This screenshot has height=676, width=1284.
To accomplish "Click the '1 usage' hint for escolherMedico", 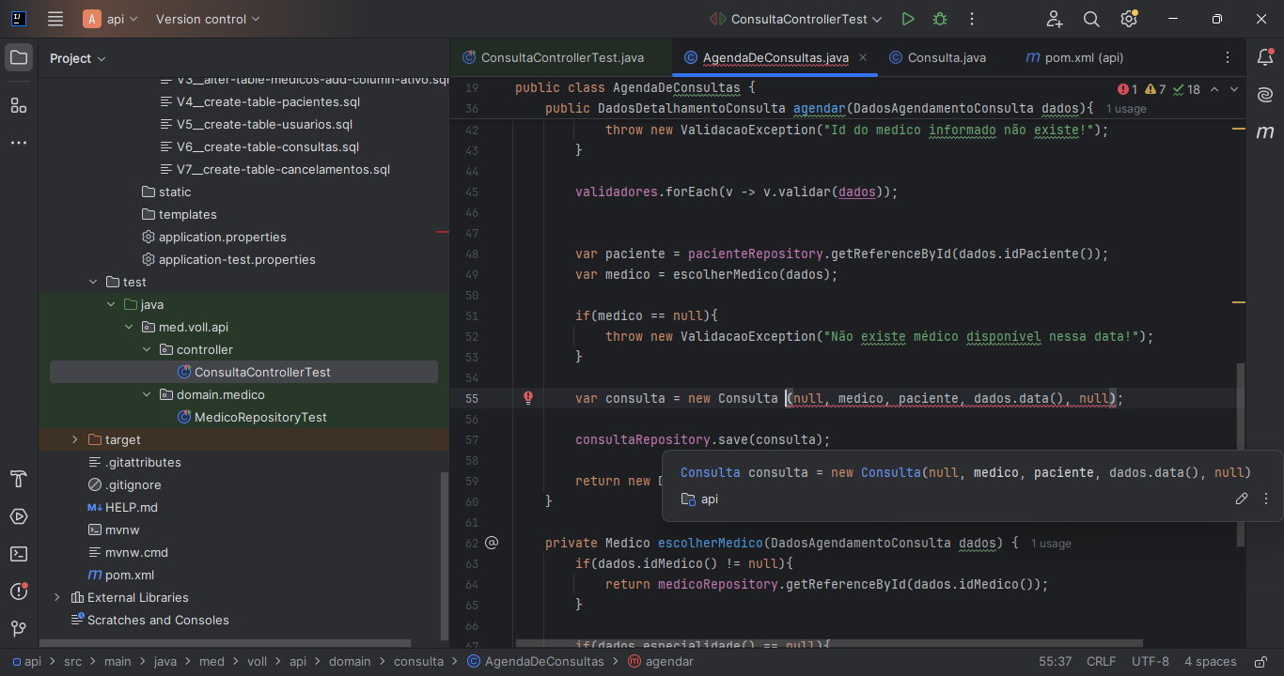I will click(x=1051, y=544).
